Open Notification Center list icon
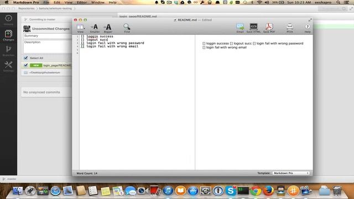 347,2
